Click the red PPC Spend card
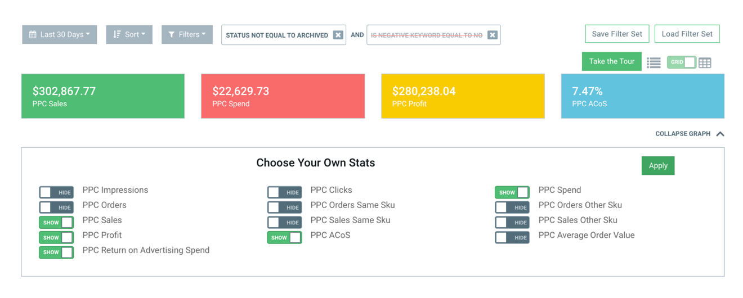743x298 pixels. click(x=283, y=96)
